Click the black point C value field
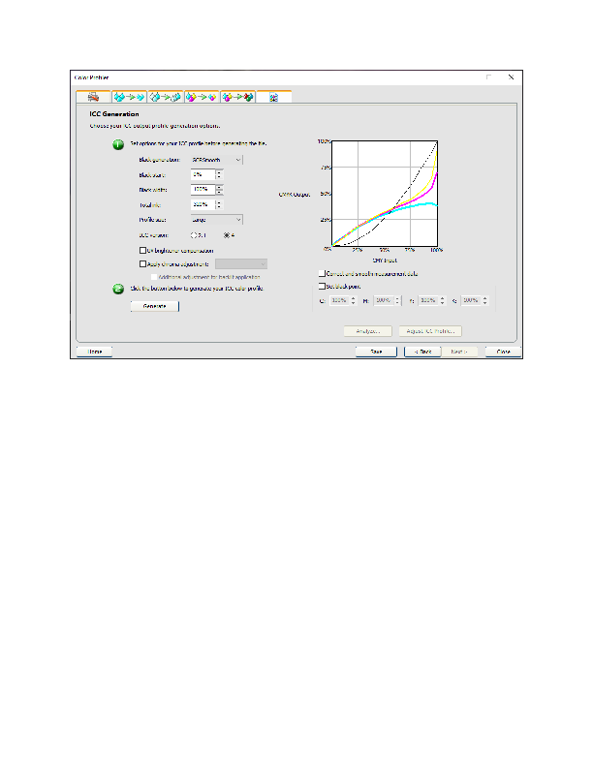593x767 pixels. 339,300
